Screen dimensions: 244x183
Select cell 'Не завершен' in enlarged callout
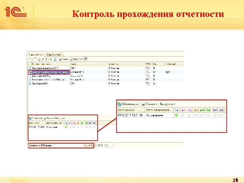(159, 115)
